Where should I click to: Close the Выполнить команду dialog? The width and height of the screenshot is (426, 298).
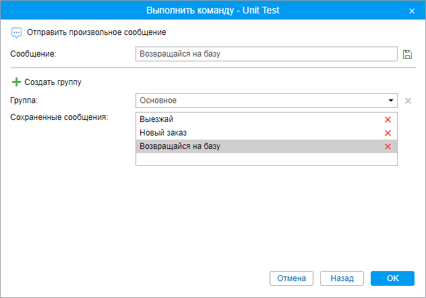pyautogui.click(x=412, y=11)
